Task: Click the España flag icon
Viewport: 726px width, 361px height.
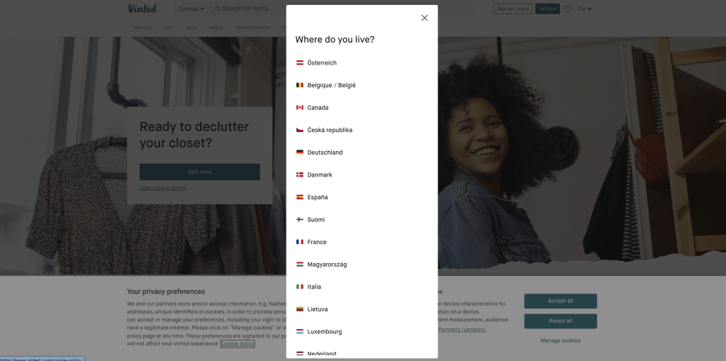Action: pyautogui.click(x=300, y=197)
